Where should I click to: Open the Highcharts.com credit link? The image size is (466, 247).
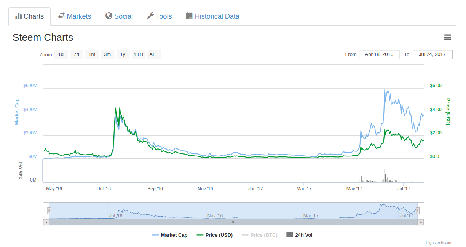(x=439, y=242)
